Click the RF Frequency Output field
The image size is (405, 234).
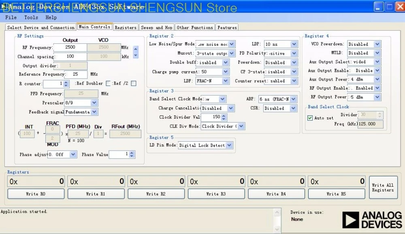point(70,47)
